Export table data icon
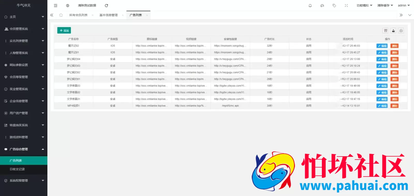This screenshot has width=414, height=196. coord(393,31)
